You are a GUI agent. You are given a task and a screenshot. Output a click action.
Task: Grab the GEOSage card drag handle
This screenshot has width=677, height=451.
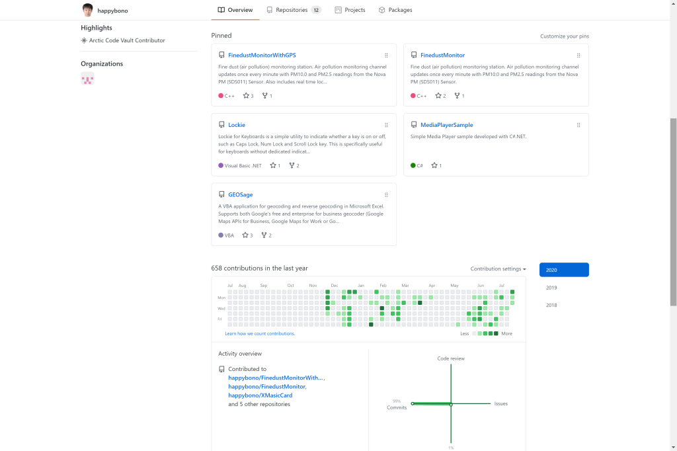pyautogui.click(x=386, y=195)
